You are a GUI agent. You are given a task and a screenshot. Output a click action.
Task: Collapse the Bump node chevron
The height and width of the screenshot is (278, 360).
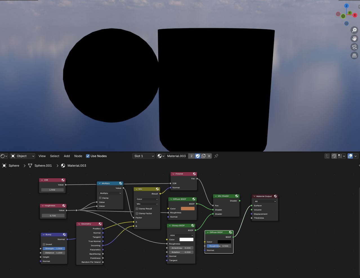point(44,234)
